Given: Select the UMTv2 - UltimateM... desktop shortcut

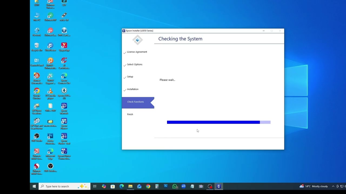Looking at the screenshot, I should 50,63.
